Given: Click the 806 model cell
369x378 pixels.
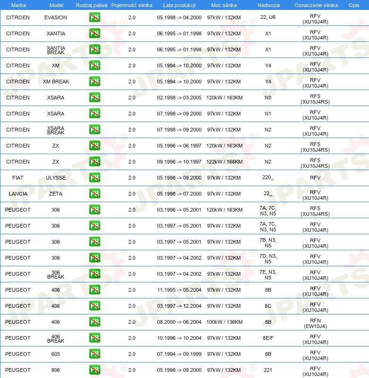Looking at the screenshot, I should pos(56,370).
